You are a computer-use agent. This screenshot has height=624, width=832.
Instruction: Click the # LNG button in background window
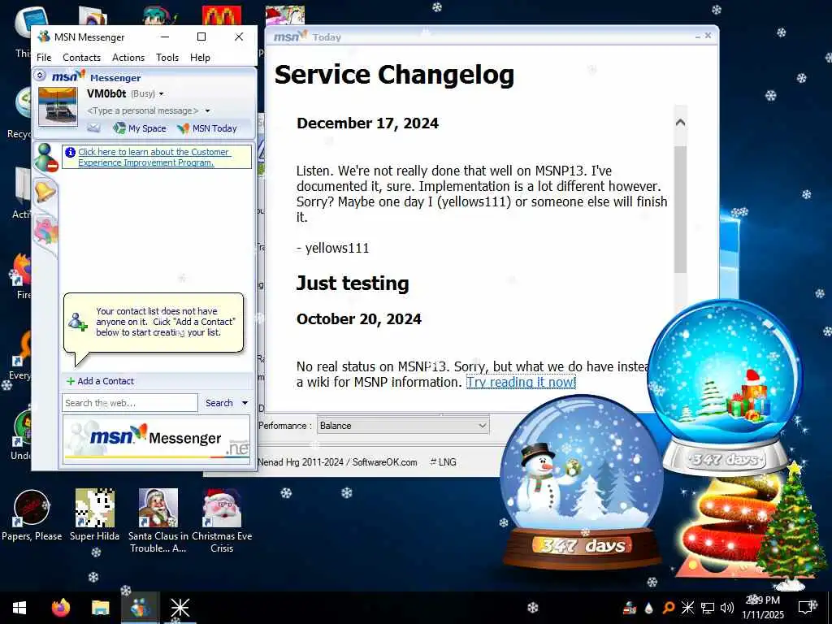point(443,462)
